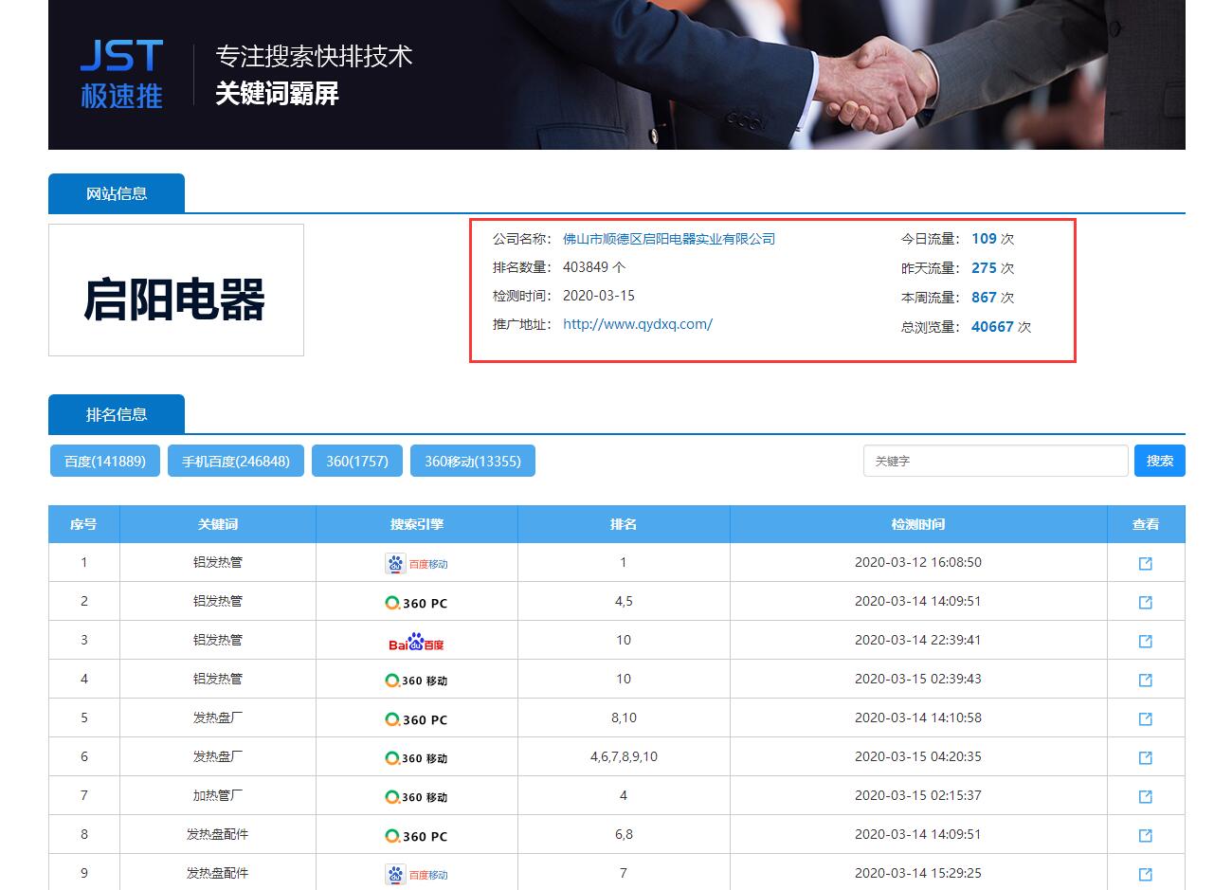Open the view icon for row 1 铝发热管
1232x890 pixels.
pyautogui.click(x=1145, y=562)
